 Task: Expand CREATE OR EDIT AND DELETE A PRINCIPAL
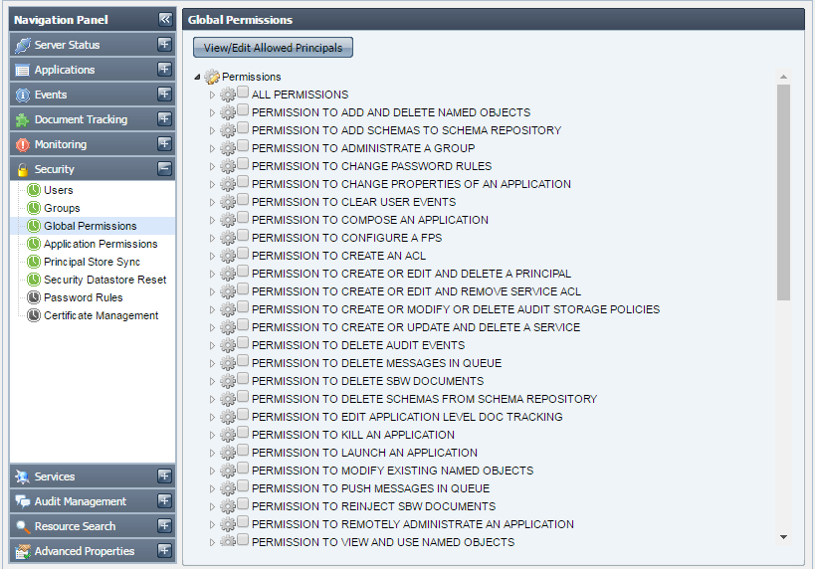click(x=212, y=274)
